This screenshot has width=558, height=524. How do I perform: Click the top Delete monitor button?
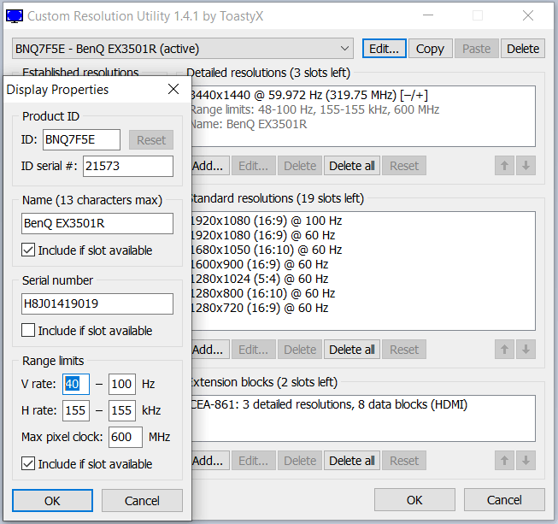point(523,49)
